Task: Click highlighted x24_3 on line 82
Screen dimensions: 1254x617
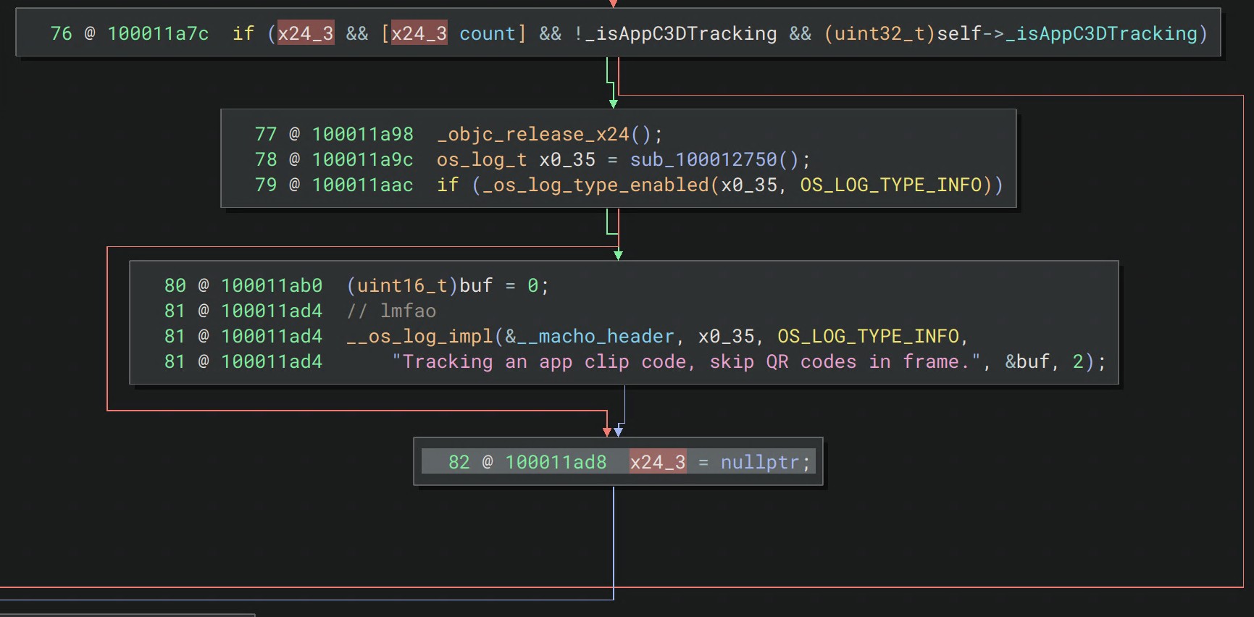Action: click(x=658, y=462)
